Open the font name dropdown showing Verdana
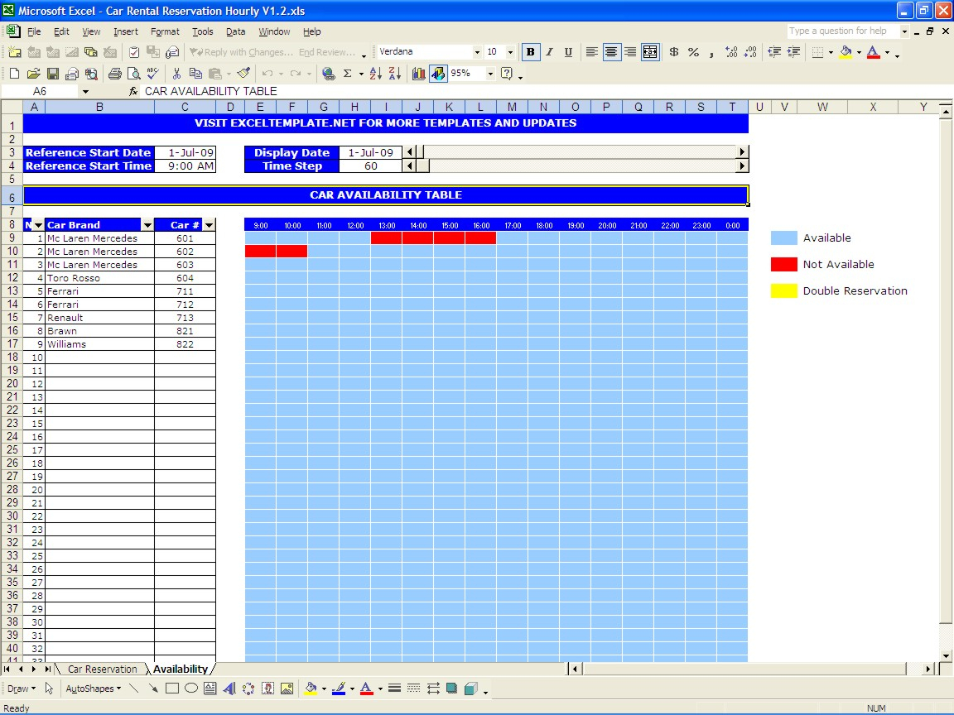This screenshot has height=715, width=954. [476, 52]
